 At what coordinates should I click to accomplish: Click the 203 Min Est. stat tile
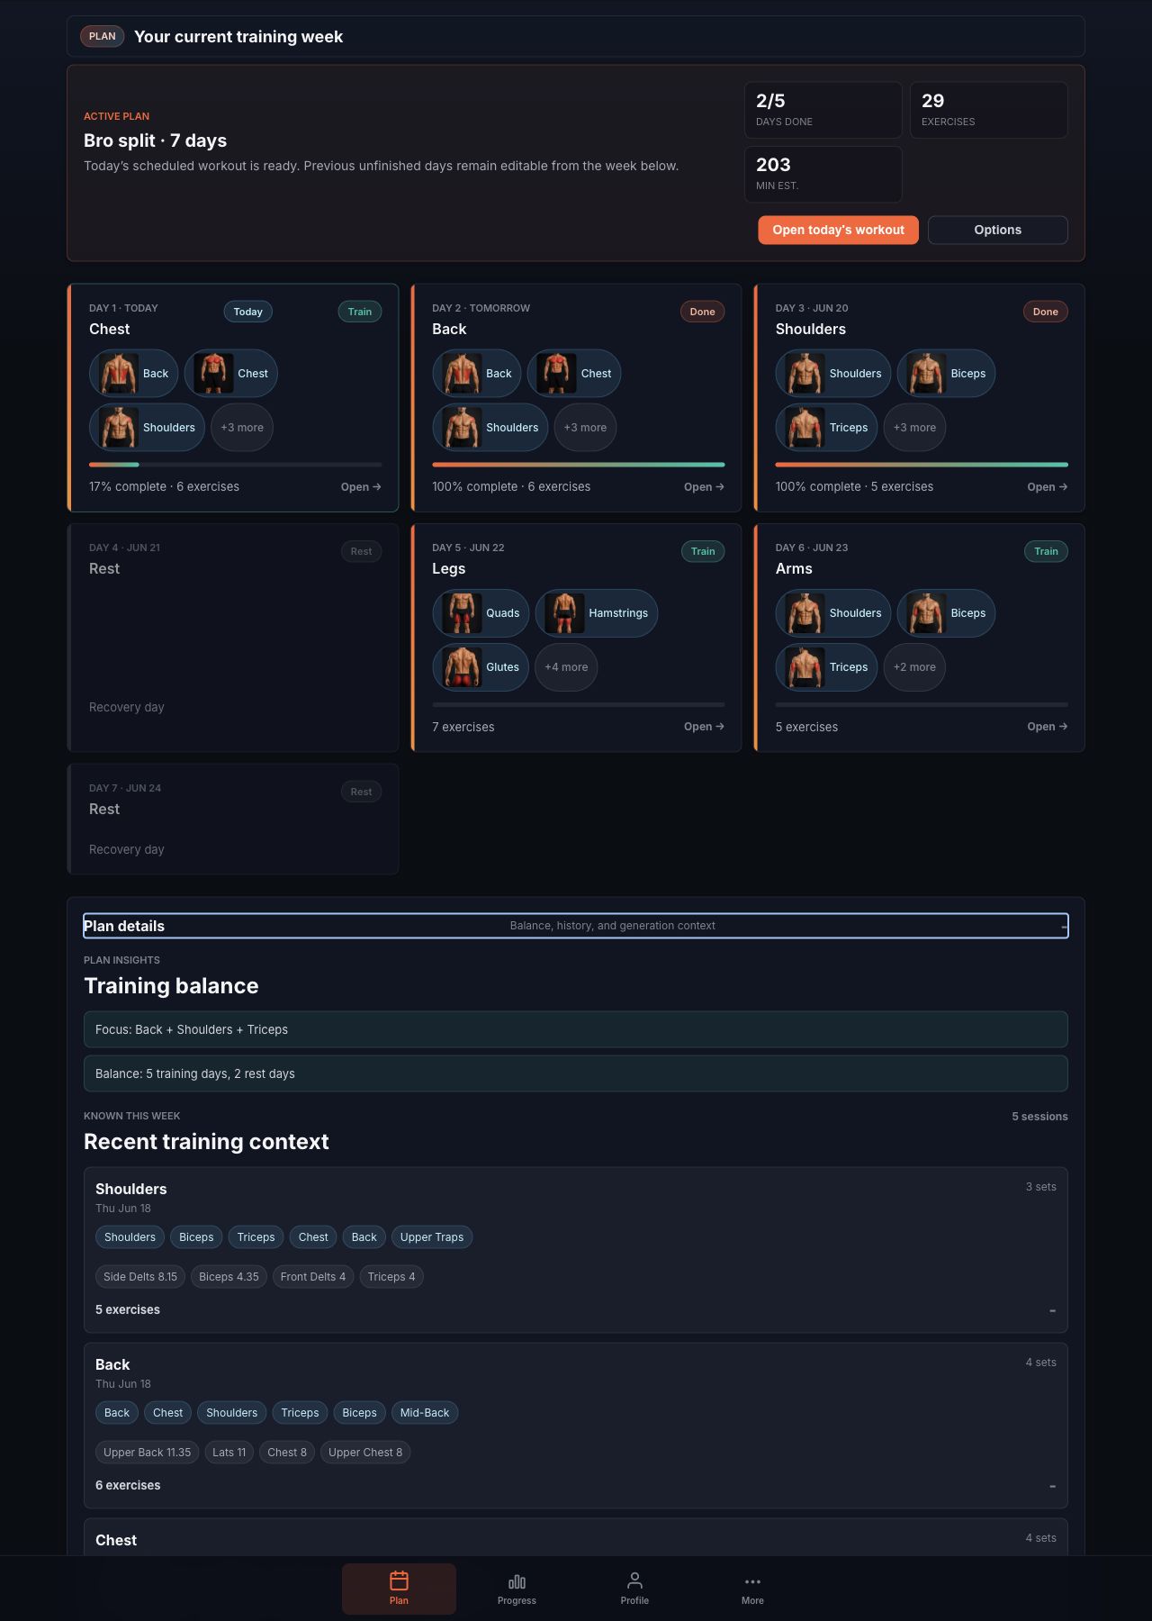[823, 174]
